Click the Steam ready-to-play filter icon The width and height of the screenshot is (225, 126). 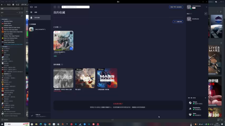click(x=22, y=13)
